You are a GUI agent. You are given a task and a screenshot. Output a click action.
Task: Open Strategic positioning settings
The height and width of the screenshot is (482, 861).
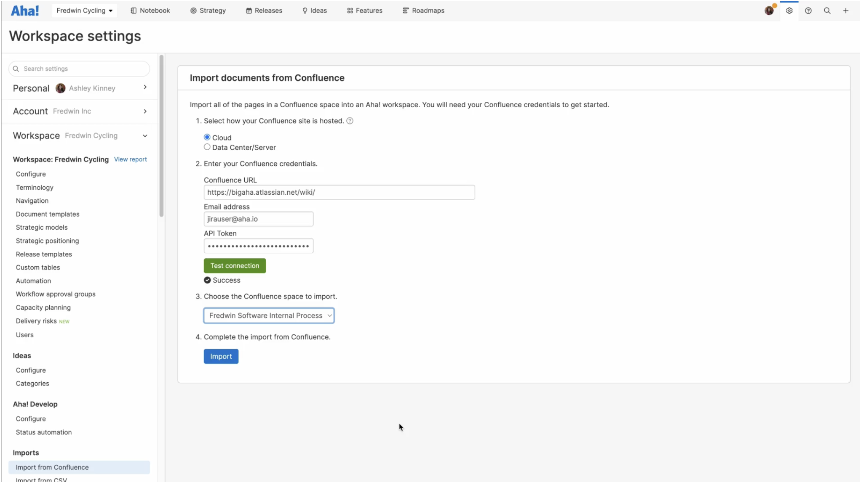coord(47,241)
